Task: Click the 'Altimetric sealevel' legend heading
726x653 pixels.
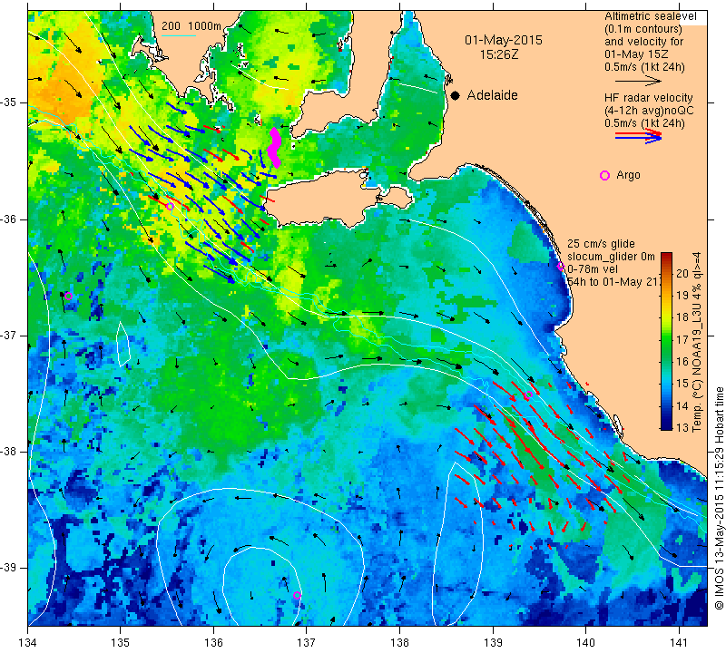Action: click(650, 16)
